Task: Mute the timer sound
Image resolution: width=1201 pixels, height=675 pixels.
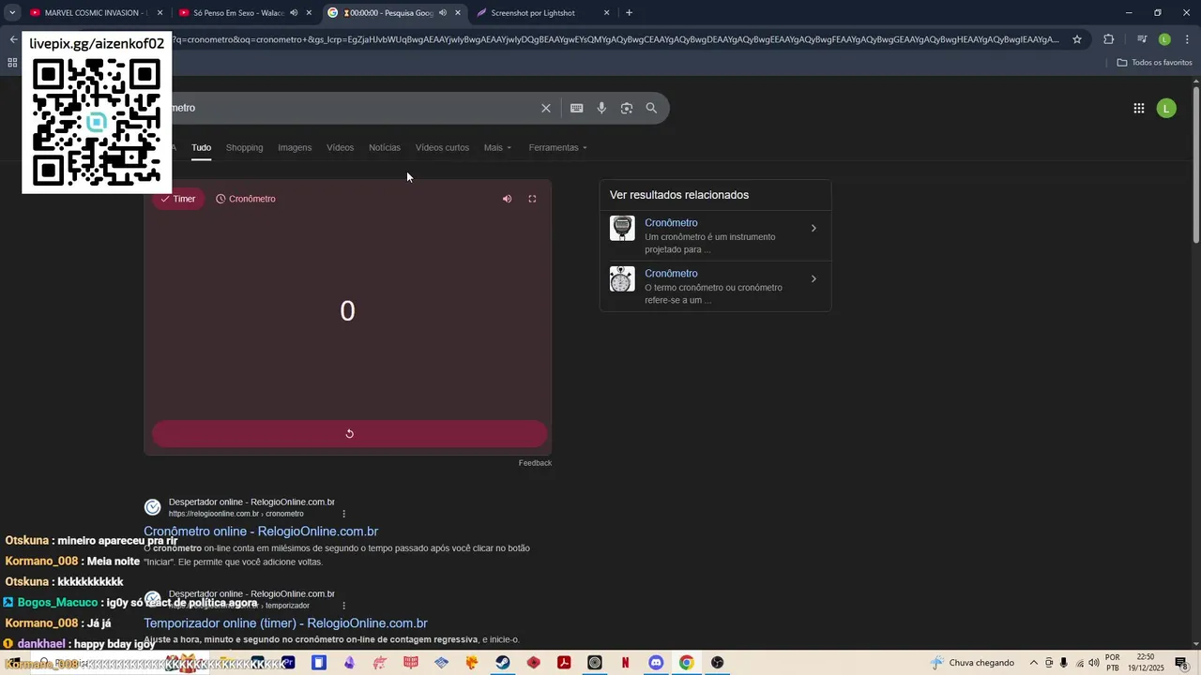Action: point(507,199)
